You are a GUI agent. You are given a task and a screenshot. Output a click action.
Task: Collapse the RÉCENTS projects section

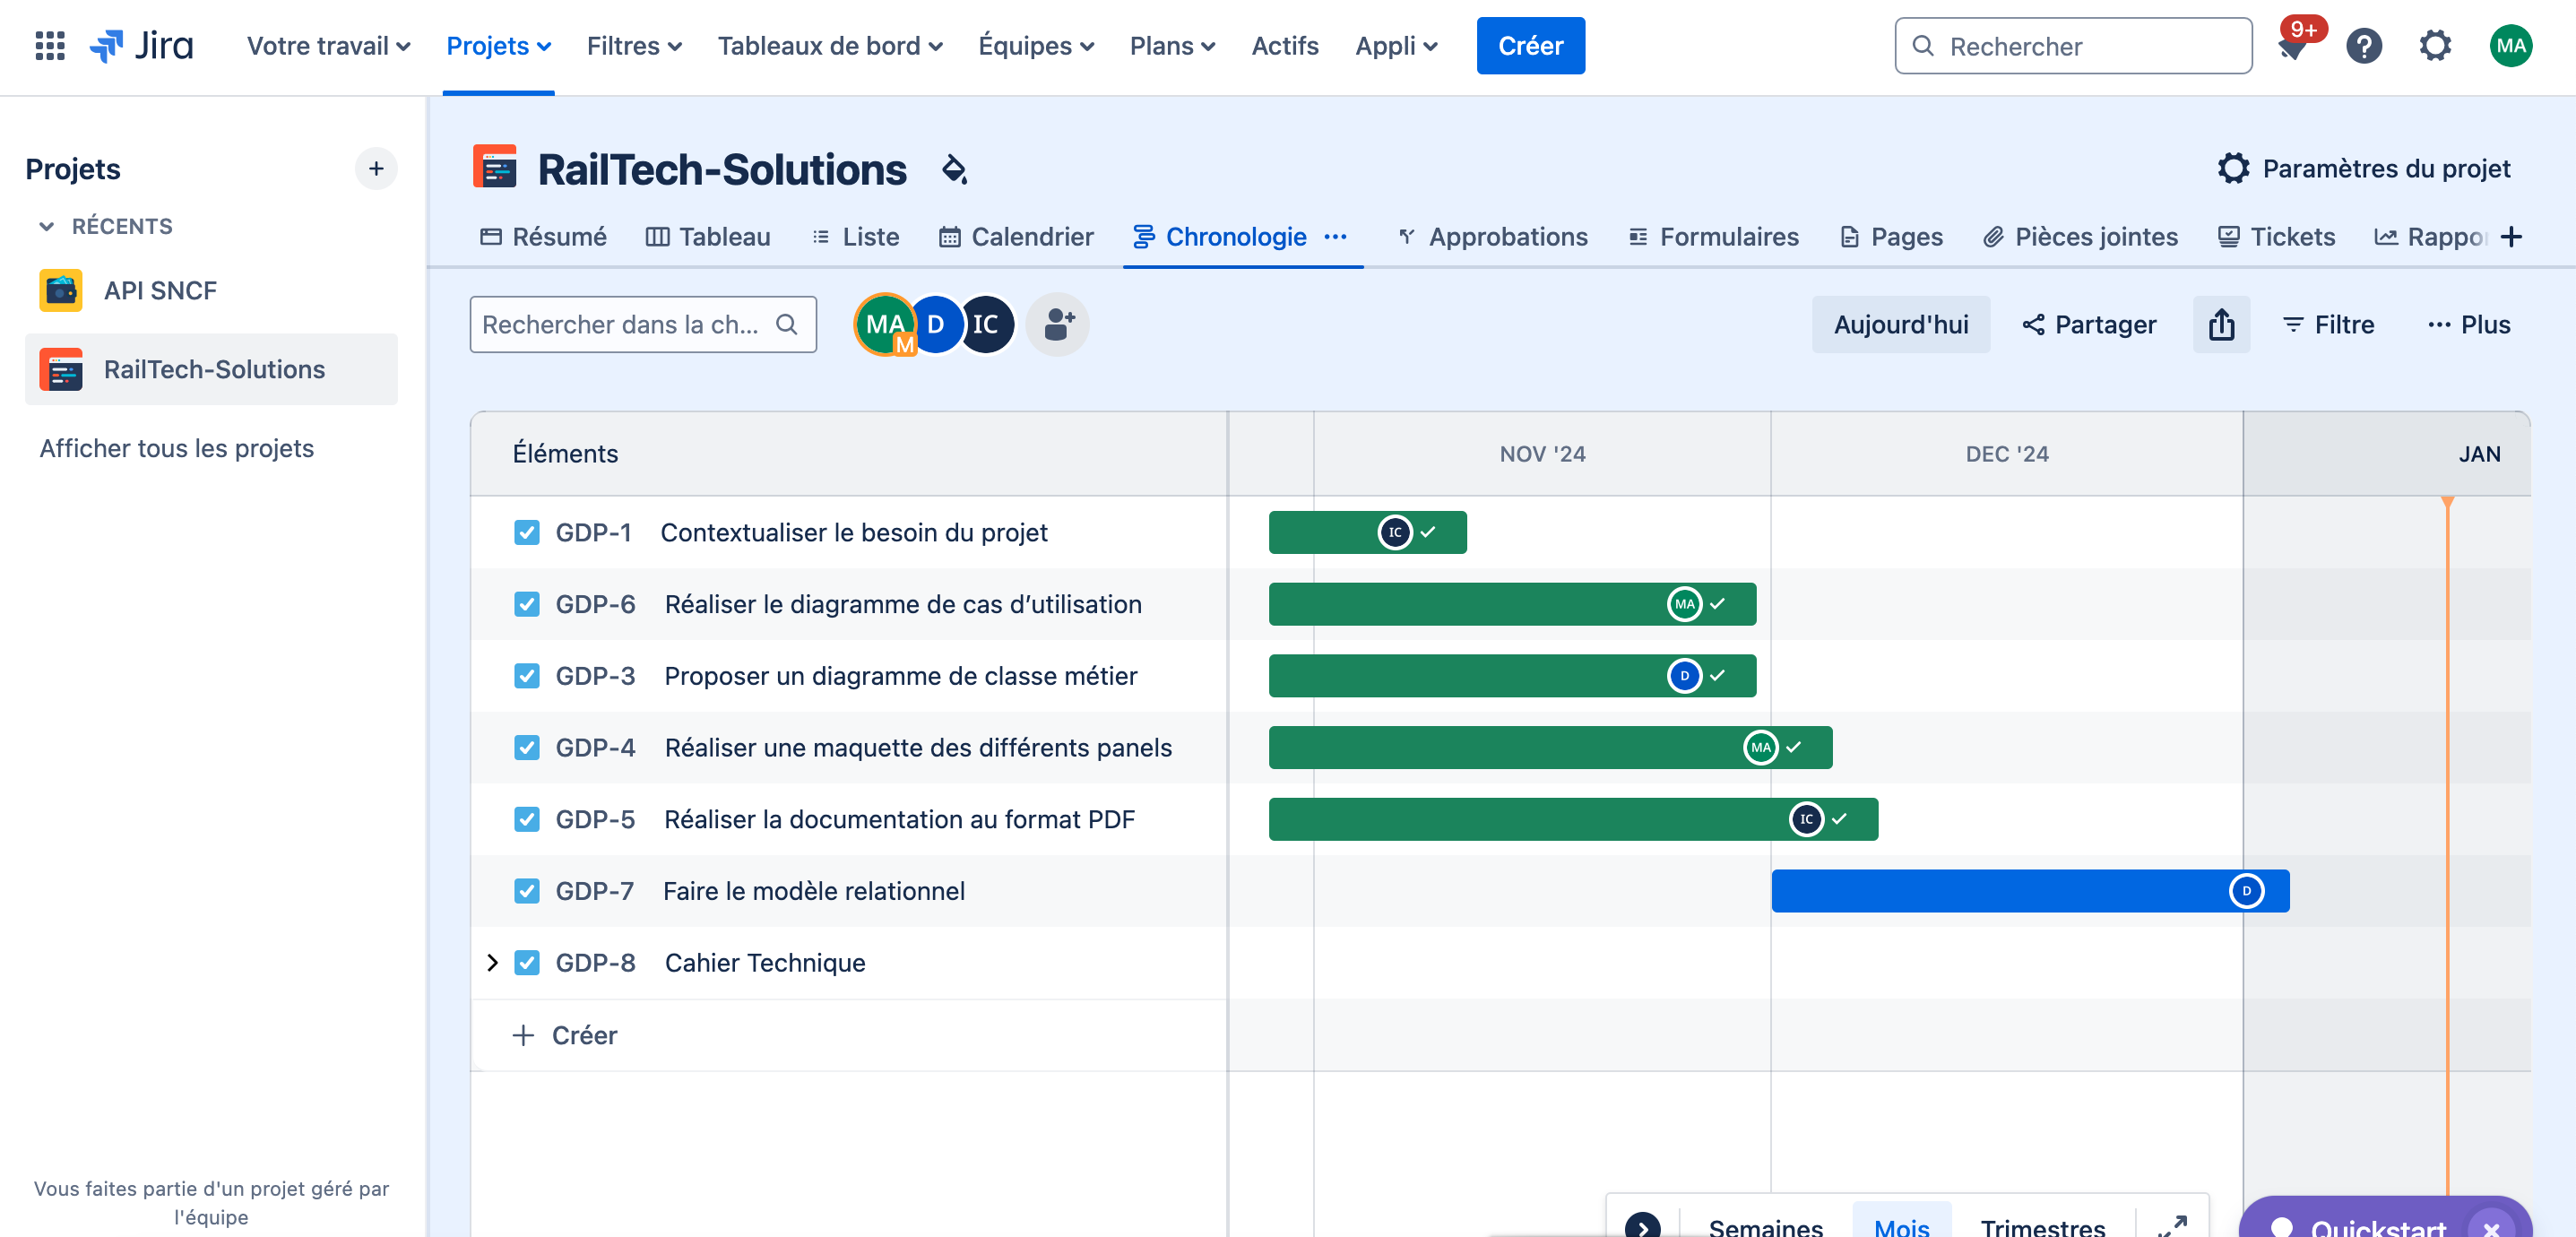46,226
